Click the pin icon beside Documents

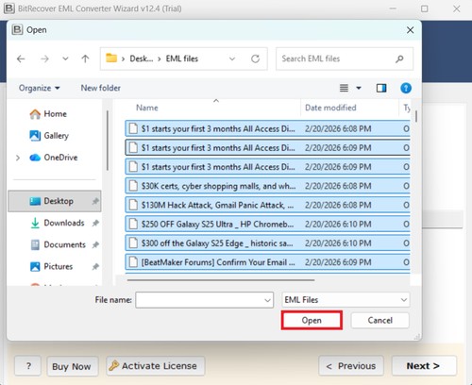tap(95, 244)
